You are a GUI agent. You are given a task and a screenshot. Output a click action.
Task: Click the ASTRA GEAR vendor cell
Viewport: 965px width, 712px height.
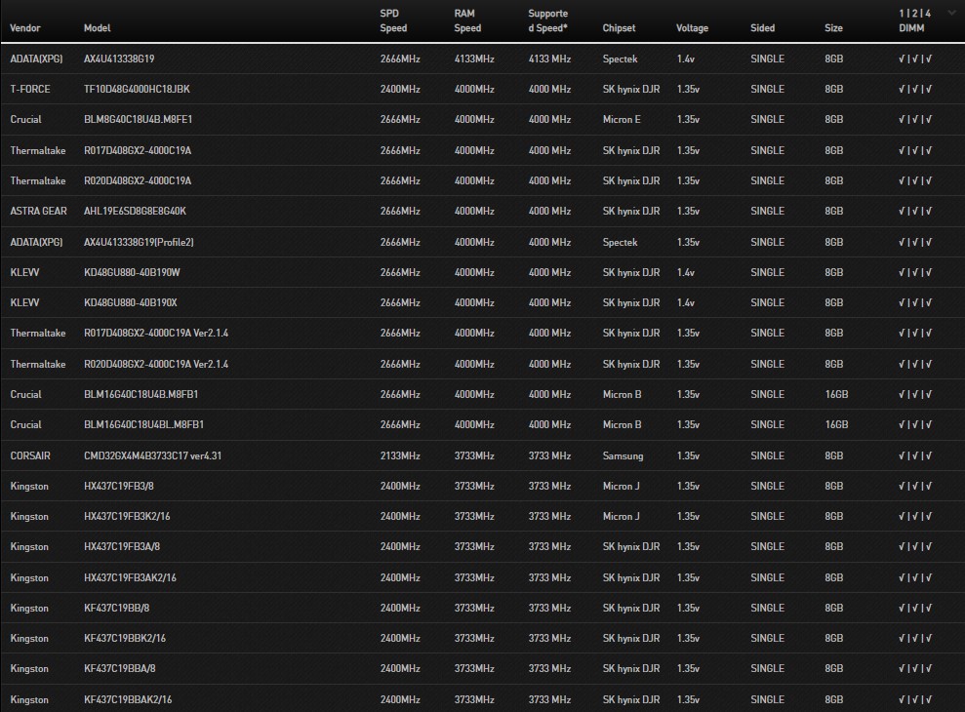click(38, 211)
